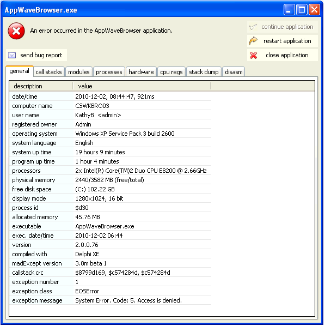Switch to the hardware tab

[141, 72]
